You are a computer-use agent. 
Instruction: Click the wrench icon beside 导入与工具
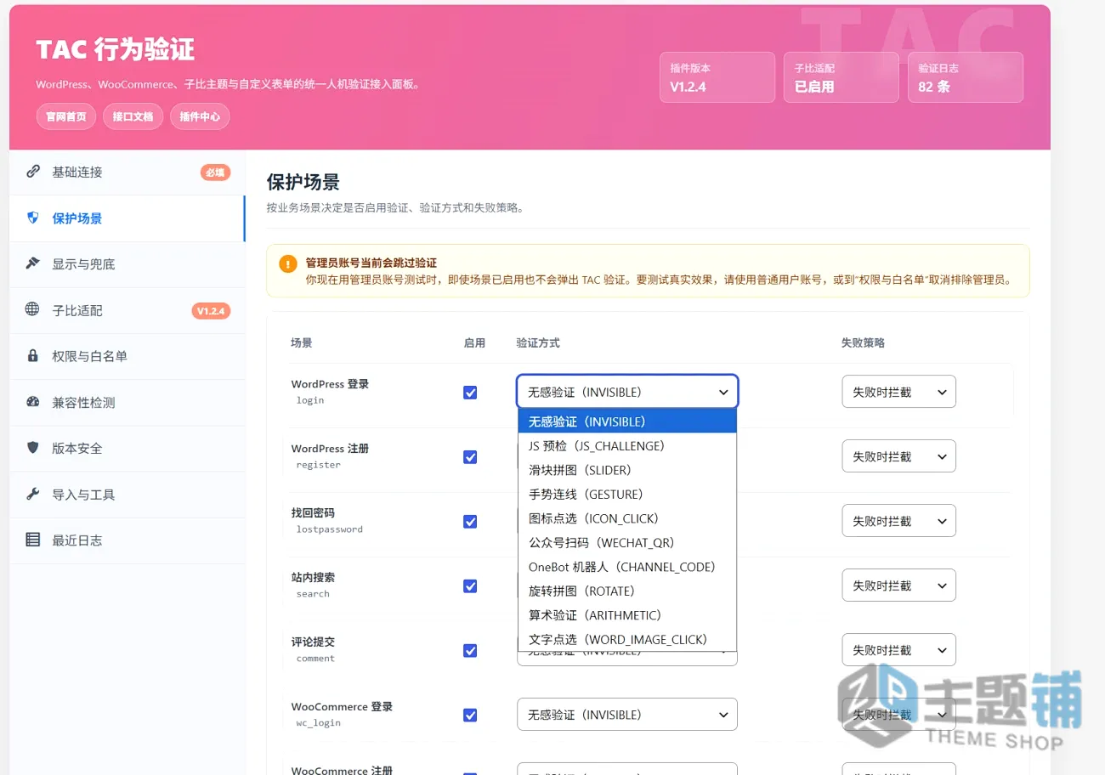[33, 494]
